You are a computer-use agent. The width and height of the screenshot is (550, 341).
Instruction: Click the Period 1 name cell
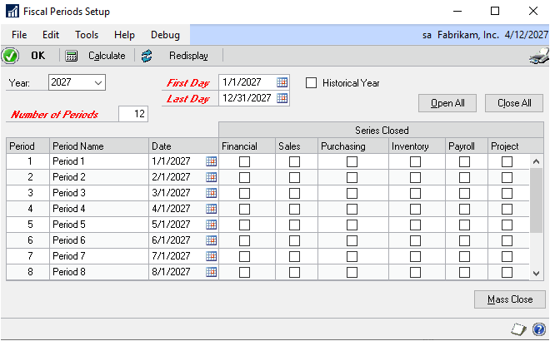(x=99, y=161)
